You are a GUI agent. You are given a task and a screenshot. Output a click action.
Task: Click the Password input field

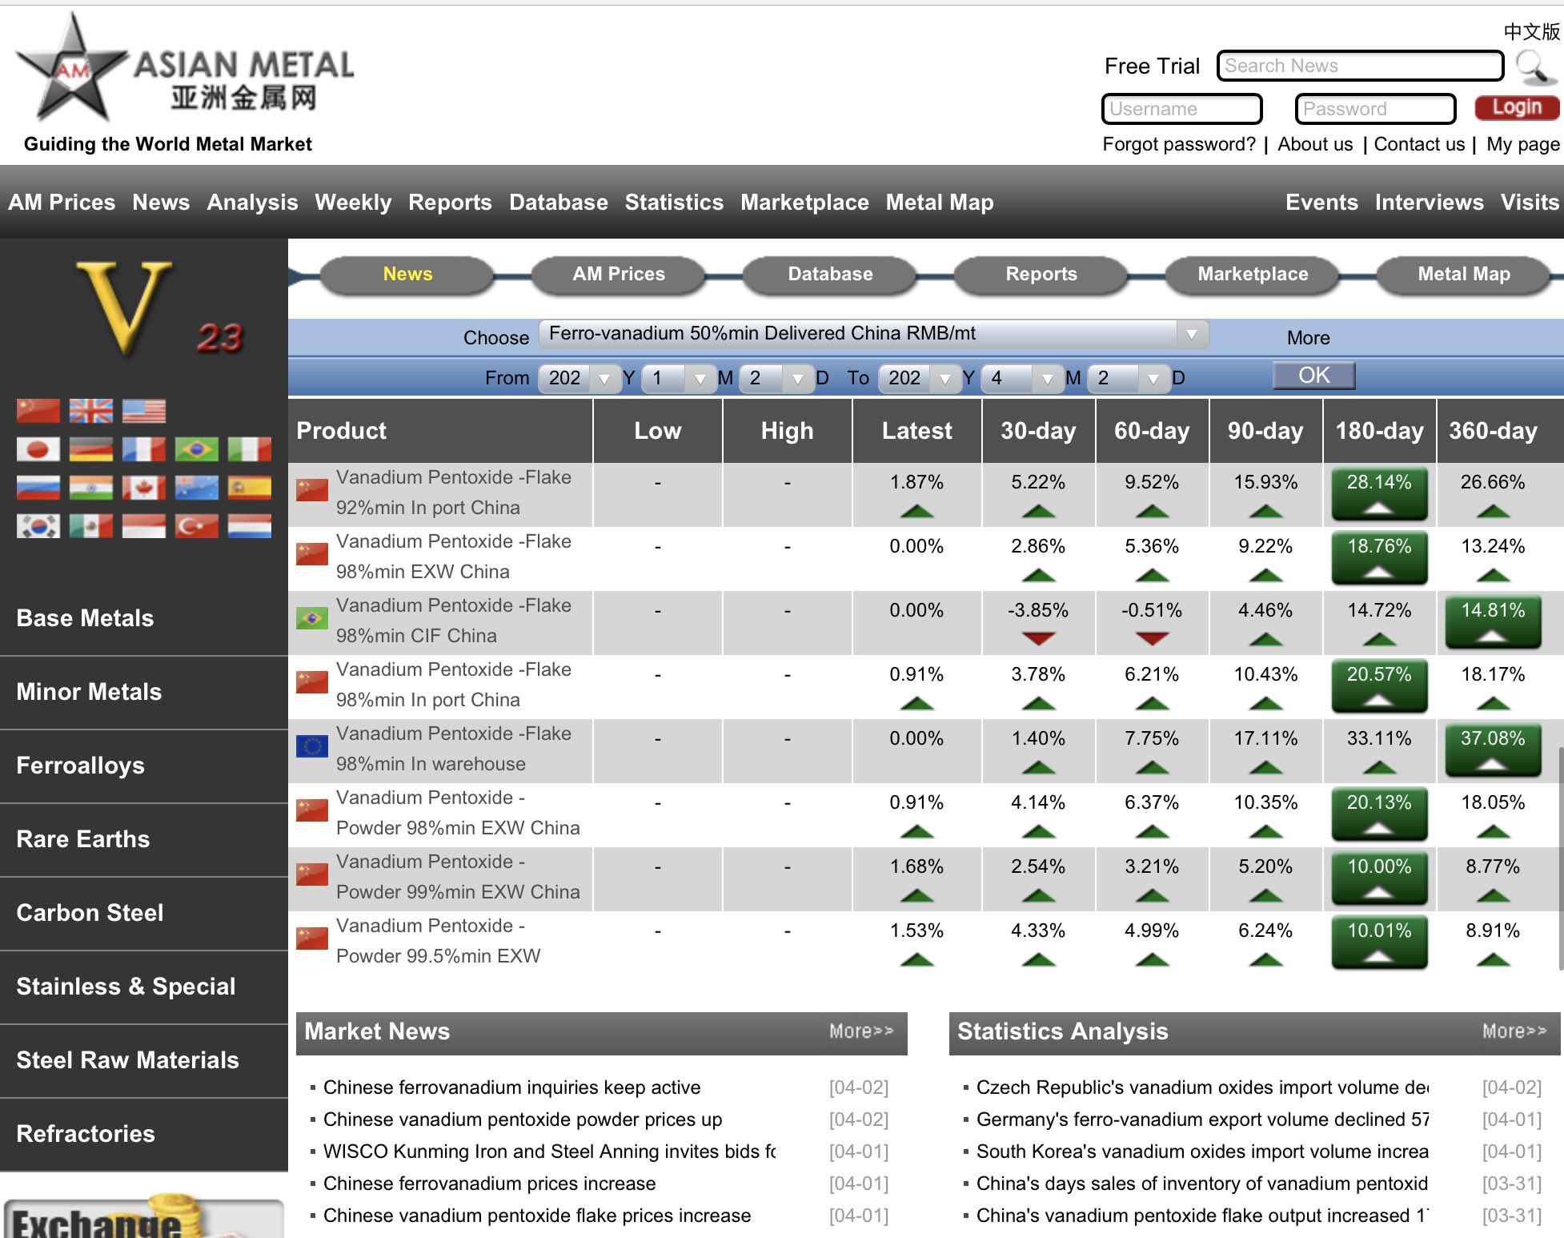coord(1375,109)
